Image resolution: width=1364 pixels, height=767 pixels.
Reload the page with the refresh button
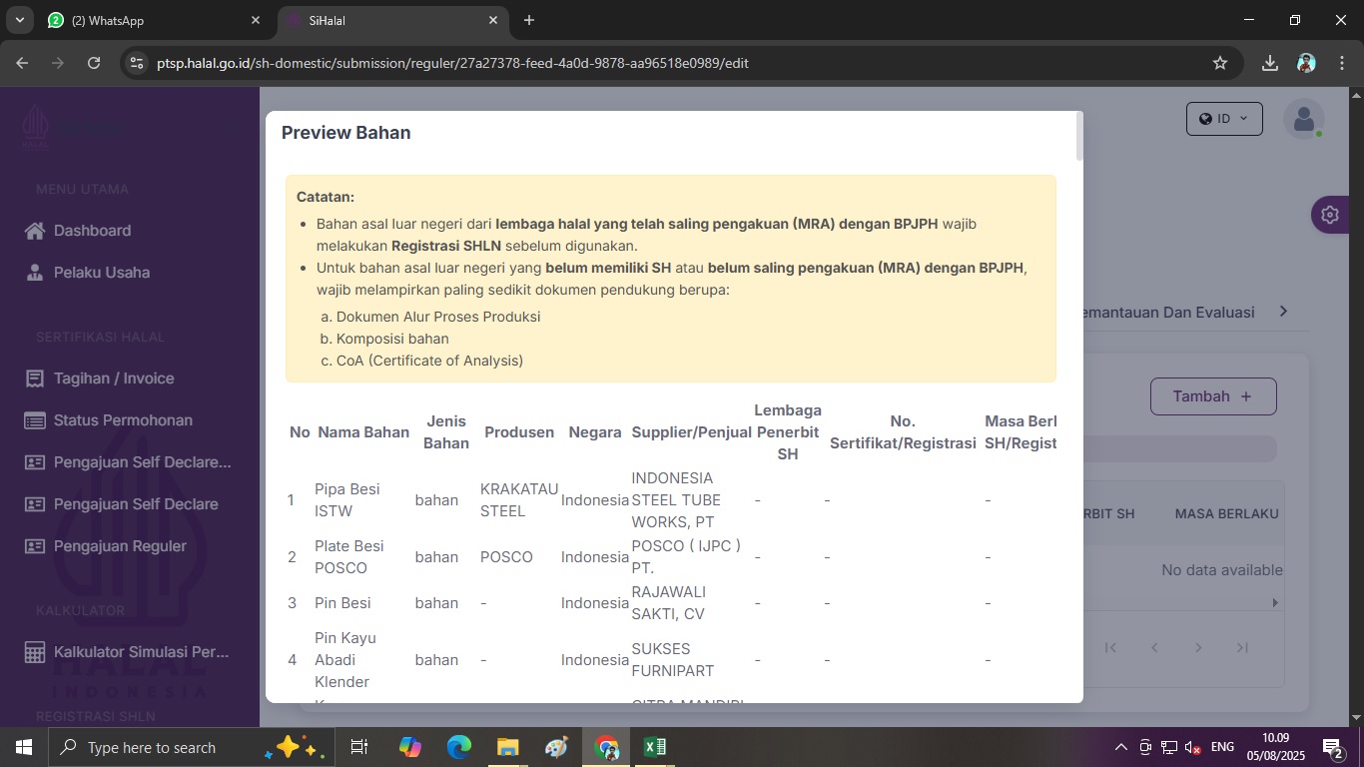pyautogui.click(x=94, y=63)
